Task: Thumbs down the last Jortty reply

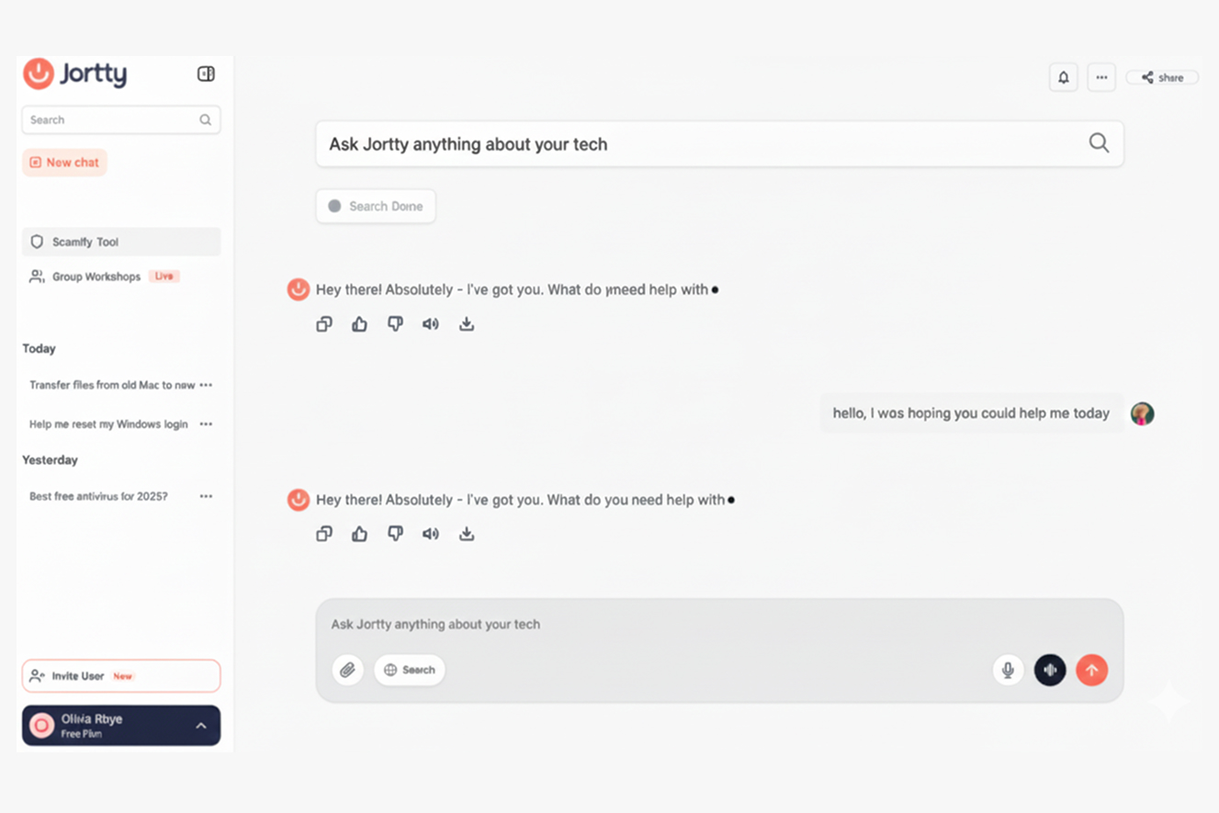Action: click(x=395, y=534)
